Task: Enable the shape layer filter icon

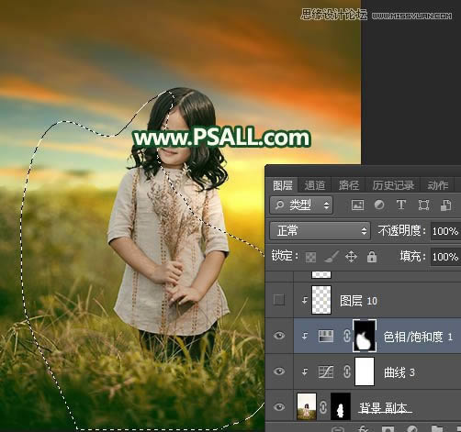Action: [423, 205]
